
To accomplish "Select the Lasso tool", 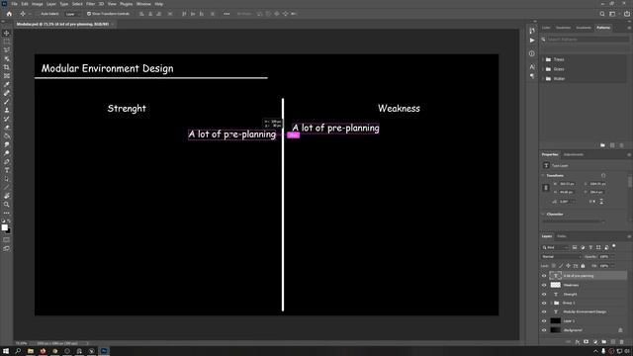I will tap(7, 49).
